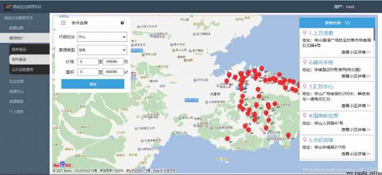The width and height of the screenshot is (382, 175).
Task: Click the 搜索结果: 55 results header
Action: [x=337, y=23]
